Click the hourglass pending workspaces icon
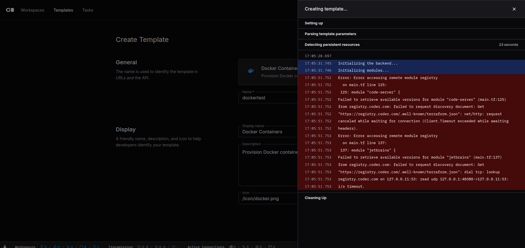 click(42, 247)
